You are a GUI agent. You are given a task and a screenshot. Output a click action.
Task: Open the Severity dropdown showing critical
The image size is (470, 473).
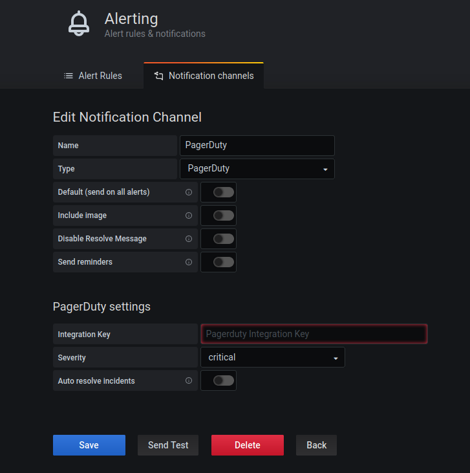click(x=273, y=357)
